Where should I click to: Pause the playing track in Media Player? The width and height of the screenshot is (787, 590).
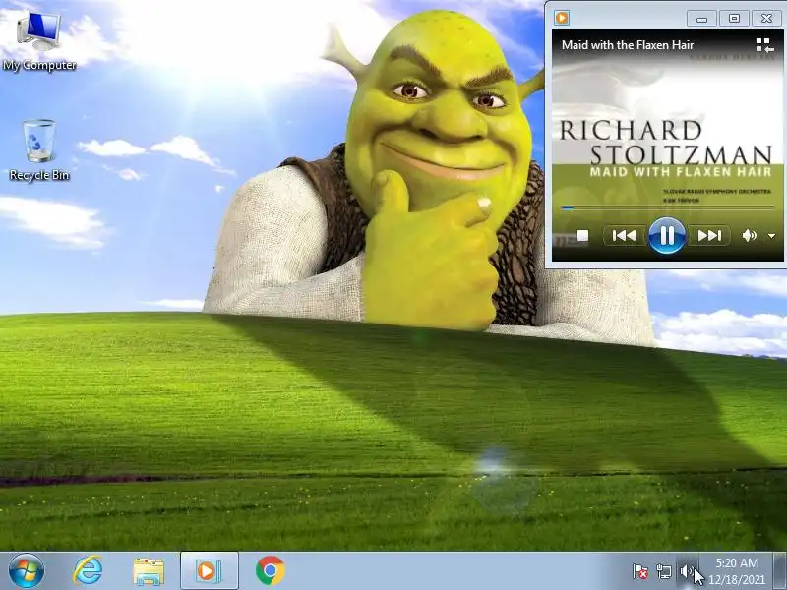coord(667,235)
